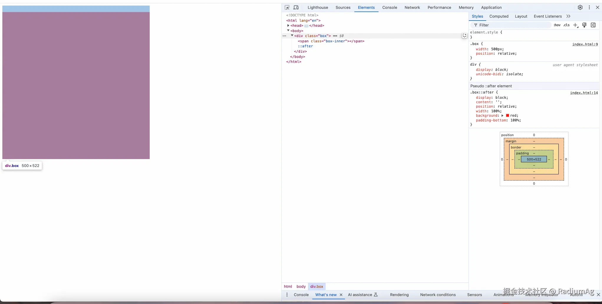Open the Network panel

[412, 7]
